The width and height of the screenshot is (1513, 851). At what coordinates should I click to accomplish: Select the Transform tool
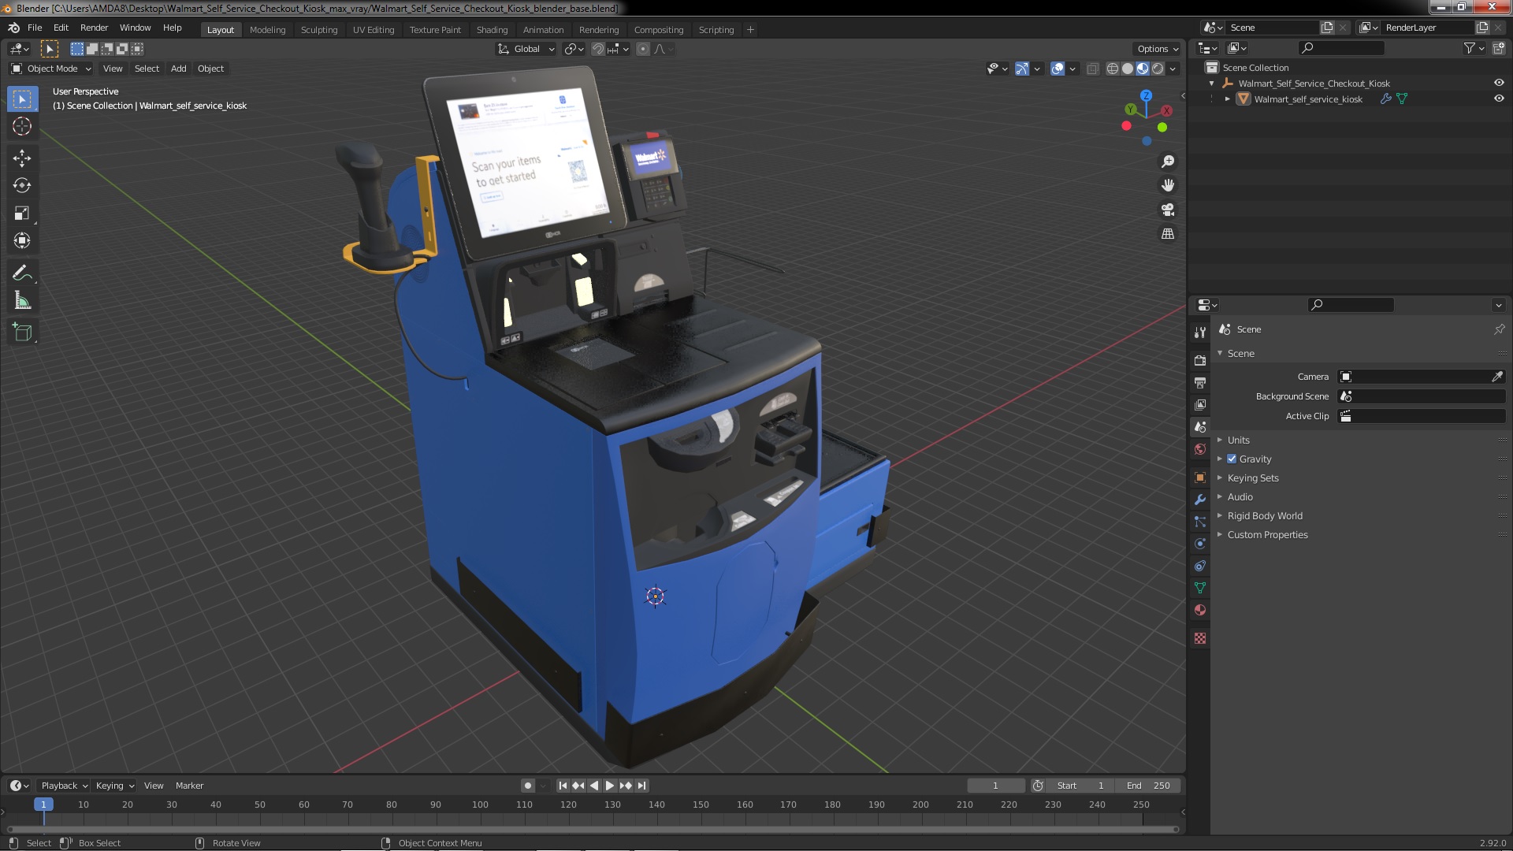(x=22, y=241)
